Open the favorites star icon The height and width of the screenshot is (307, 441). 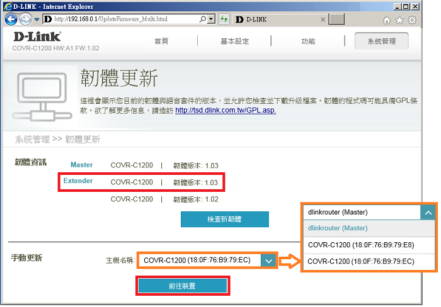click(399, 20)
